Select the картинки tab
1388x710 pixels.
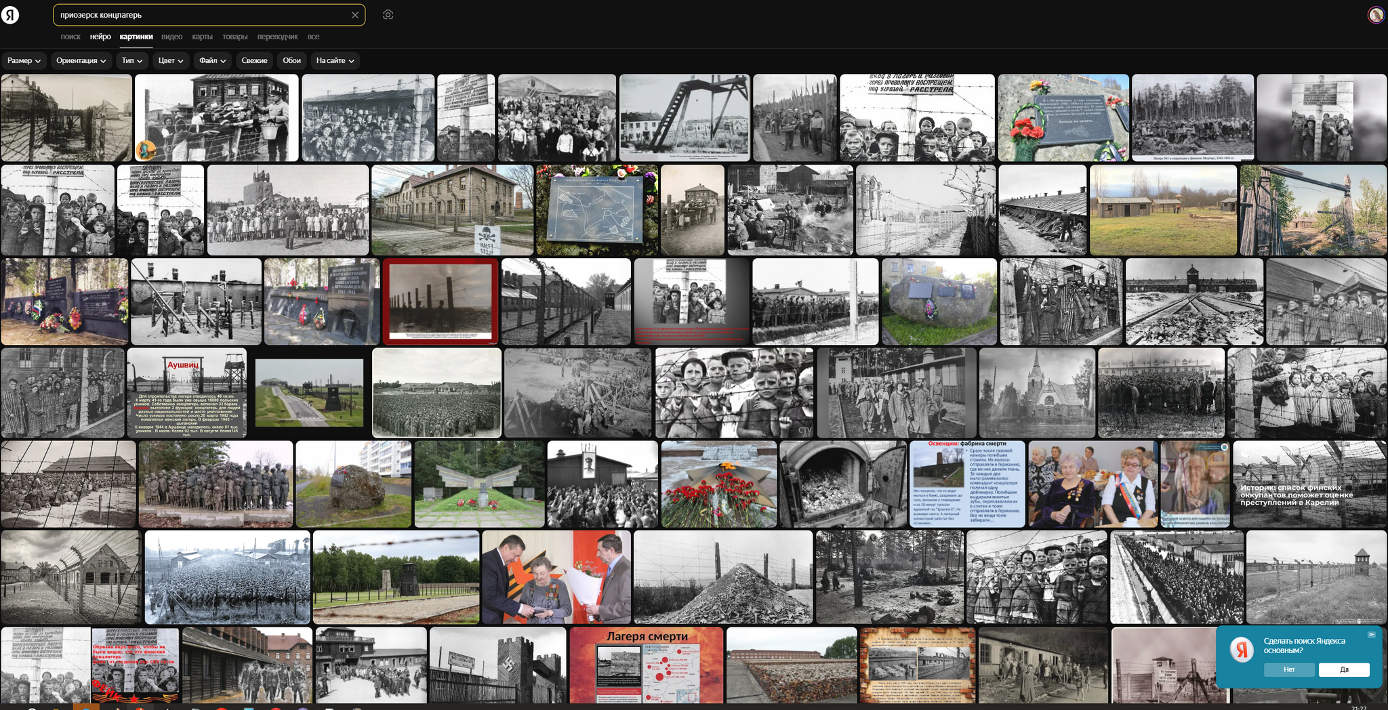[136, 37]
